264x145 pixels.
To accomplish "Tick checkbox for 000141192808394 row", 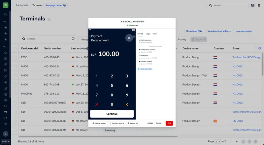I will 15,130.
